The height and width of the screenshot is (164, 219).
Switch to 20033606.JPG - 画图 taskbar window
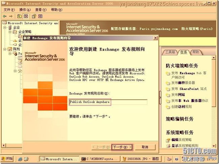pos(141,159)
